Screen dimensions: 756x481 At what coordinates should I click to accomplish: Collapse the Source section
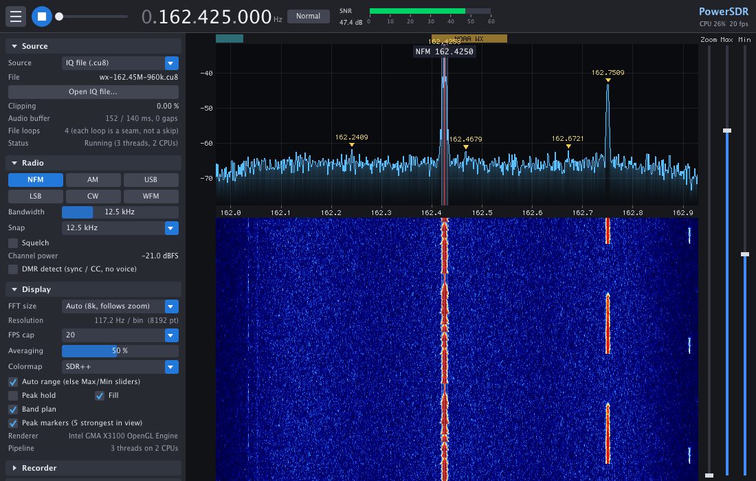coord(93,46)
